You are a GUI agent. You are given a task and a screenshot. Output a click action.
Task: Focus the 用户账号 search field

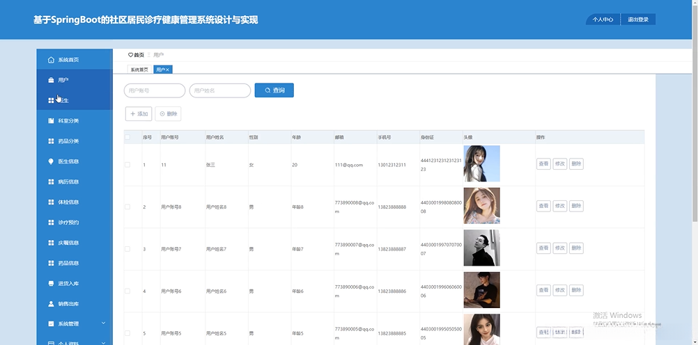(x=155, y=90)
